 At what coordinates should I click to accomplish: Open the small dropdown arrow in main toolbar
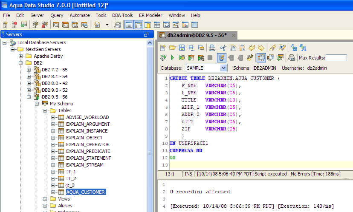pos(107,25)
